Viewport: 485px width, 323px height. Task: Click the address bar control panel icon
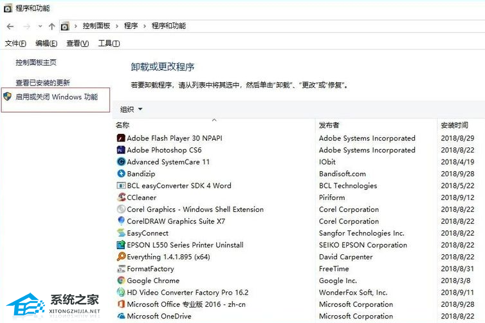[65, 26]
